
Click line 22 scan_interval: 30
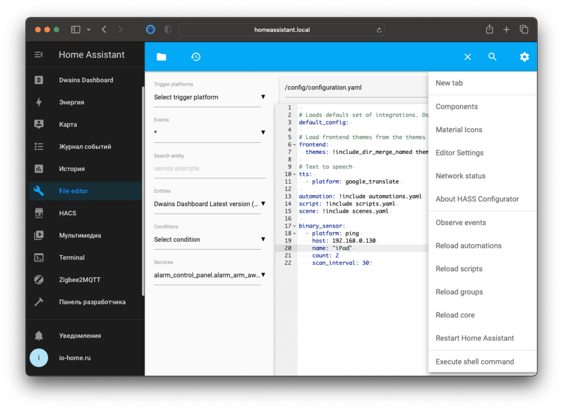pos(340,263)
